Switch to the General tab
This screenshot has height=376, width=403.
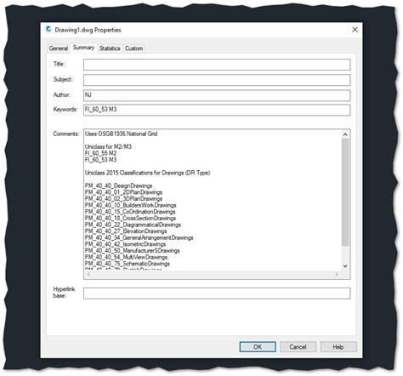tap(59, 48)
